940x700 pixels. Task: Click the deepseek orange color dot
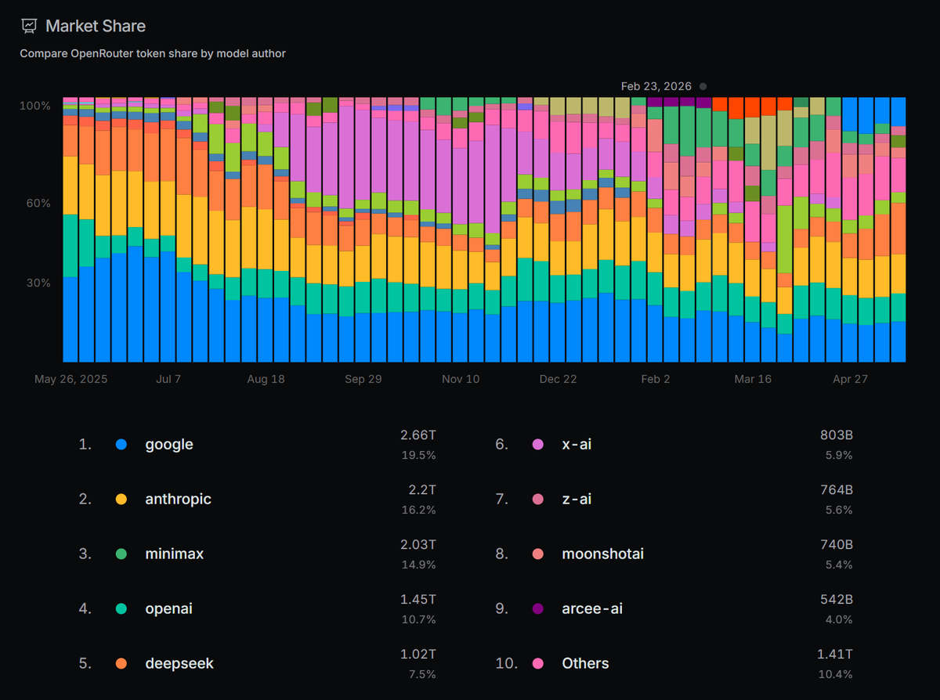pyautogui.click(x=121, y=663)
